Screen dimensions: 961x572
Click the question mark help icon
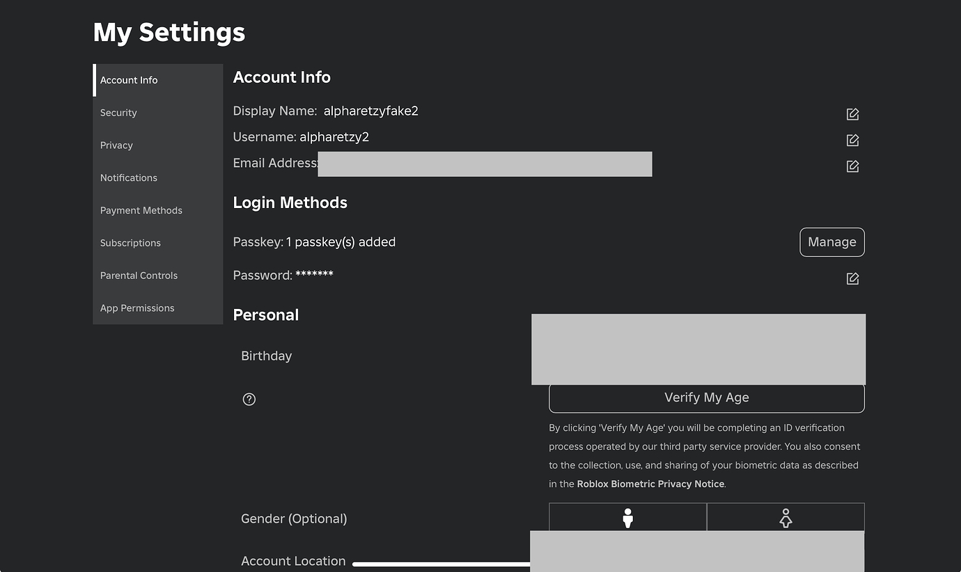(249, 399)
